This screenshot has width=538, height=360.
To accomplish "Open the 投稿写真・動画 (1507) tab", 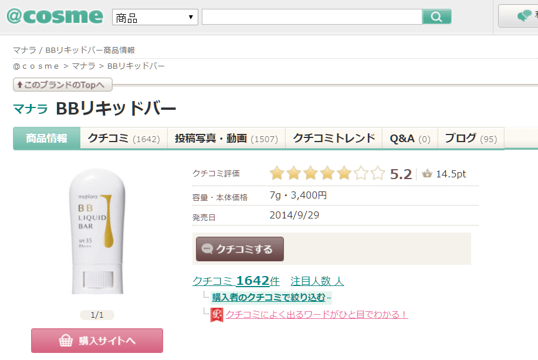I will tap(226, 138).
